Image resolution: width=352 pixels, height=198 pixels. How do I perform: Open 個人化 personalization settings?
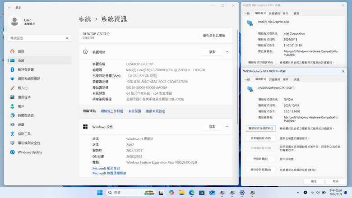point(40,88)
